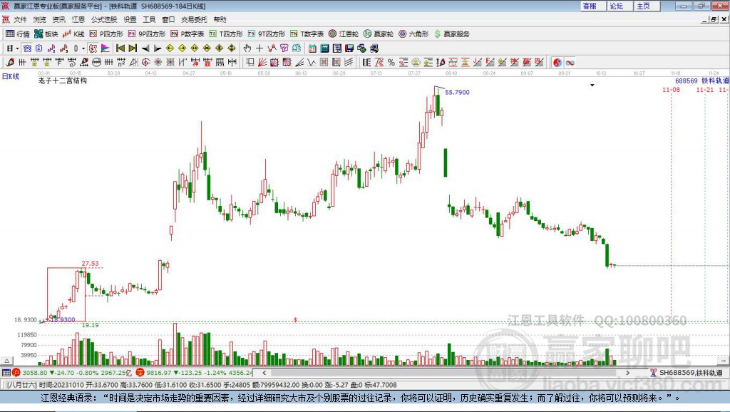730x412 pixels.
Task: Toggle the flag chart icon
Action: (106, 48)
